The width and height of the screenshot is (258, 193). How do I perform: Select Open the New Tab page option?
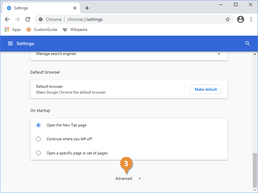38,125
